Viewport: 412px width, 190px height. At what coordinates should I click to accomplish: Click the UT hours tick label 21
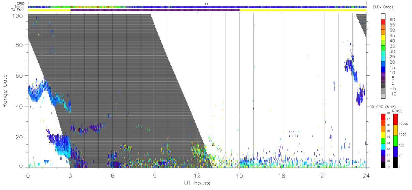point(324,175)
